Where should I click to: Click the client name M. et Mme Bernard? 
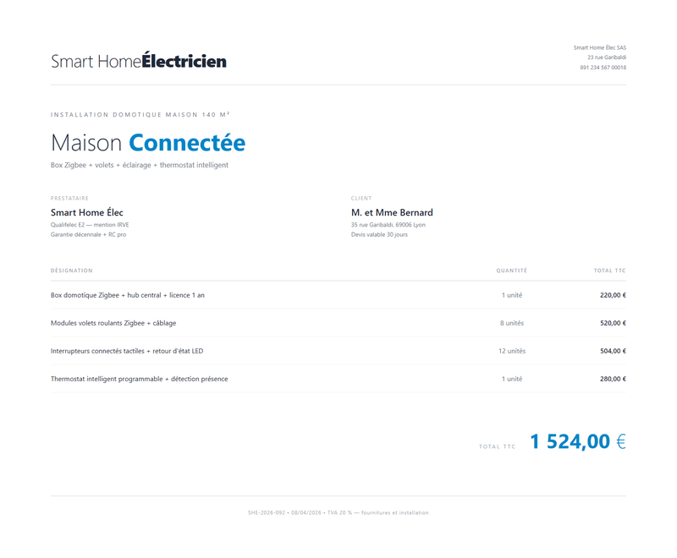click(x=392, y=212)
